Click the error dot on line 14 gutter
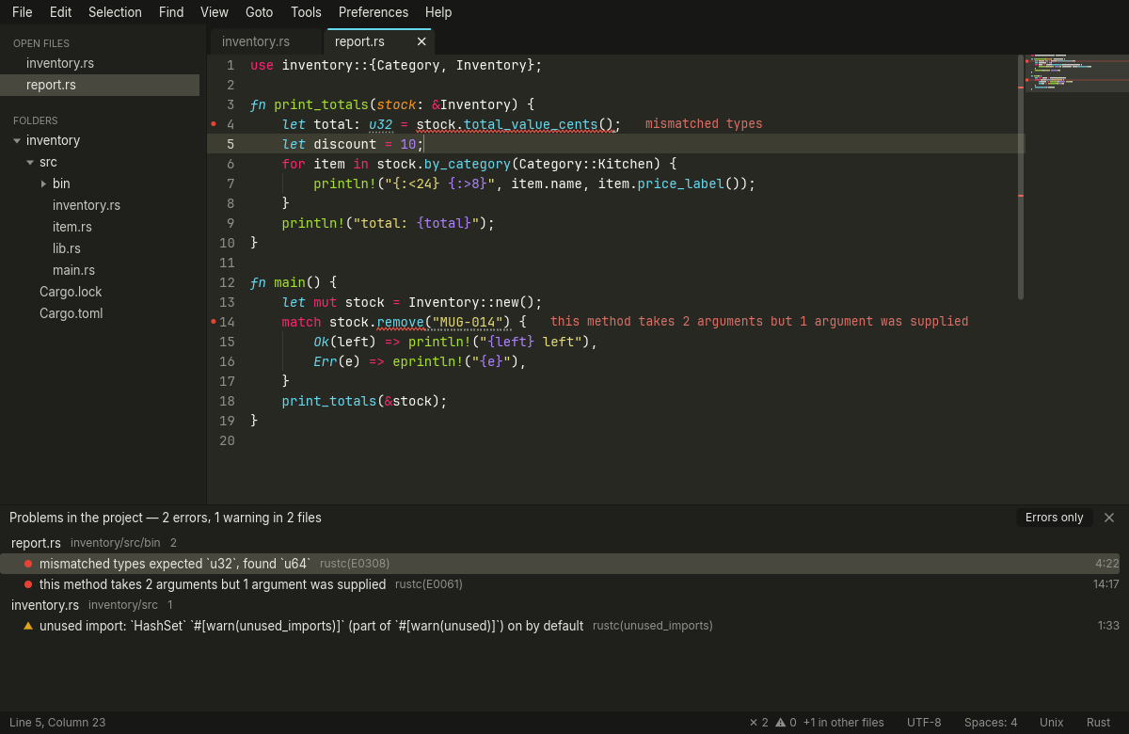The width and height of the screenshot is (1129, 734). [x=214, y=321]
